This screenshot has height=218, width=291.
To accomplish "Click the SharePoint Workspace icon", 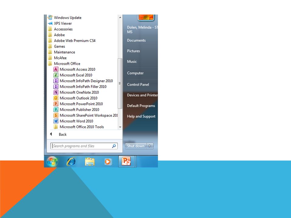I will point(56,115).
